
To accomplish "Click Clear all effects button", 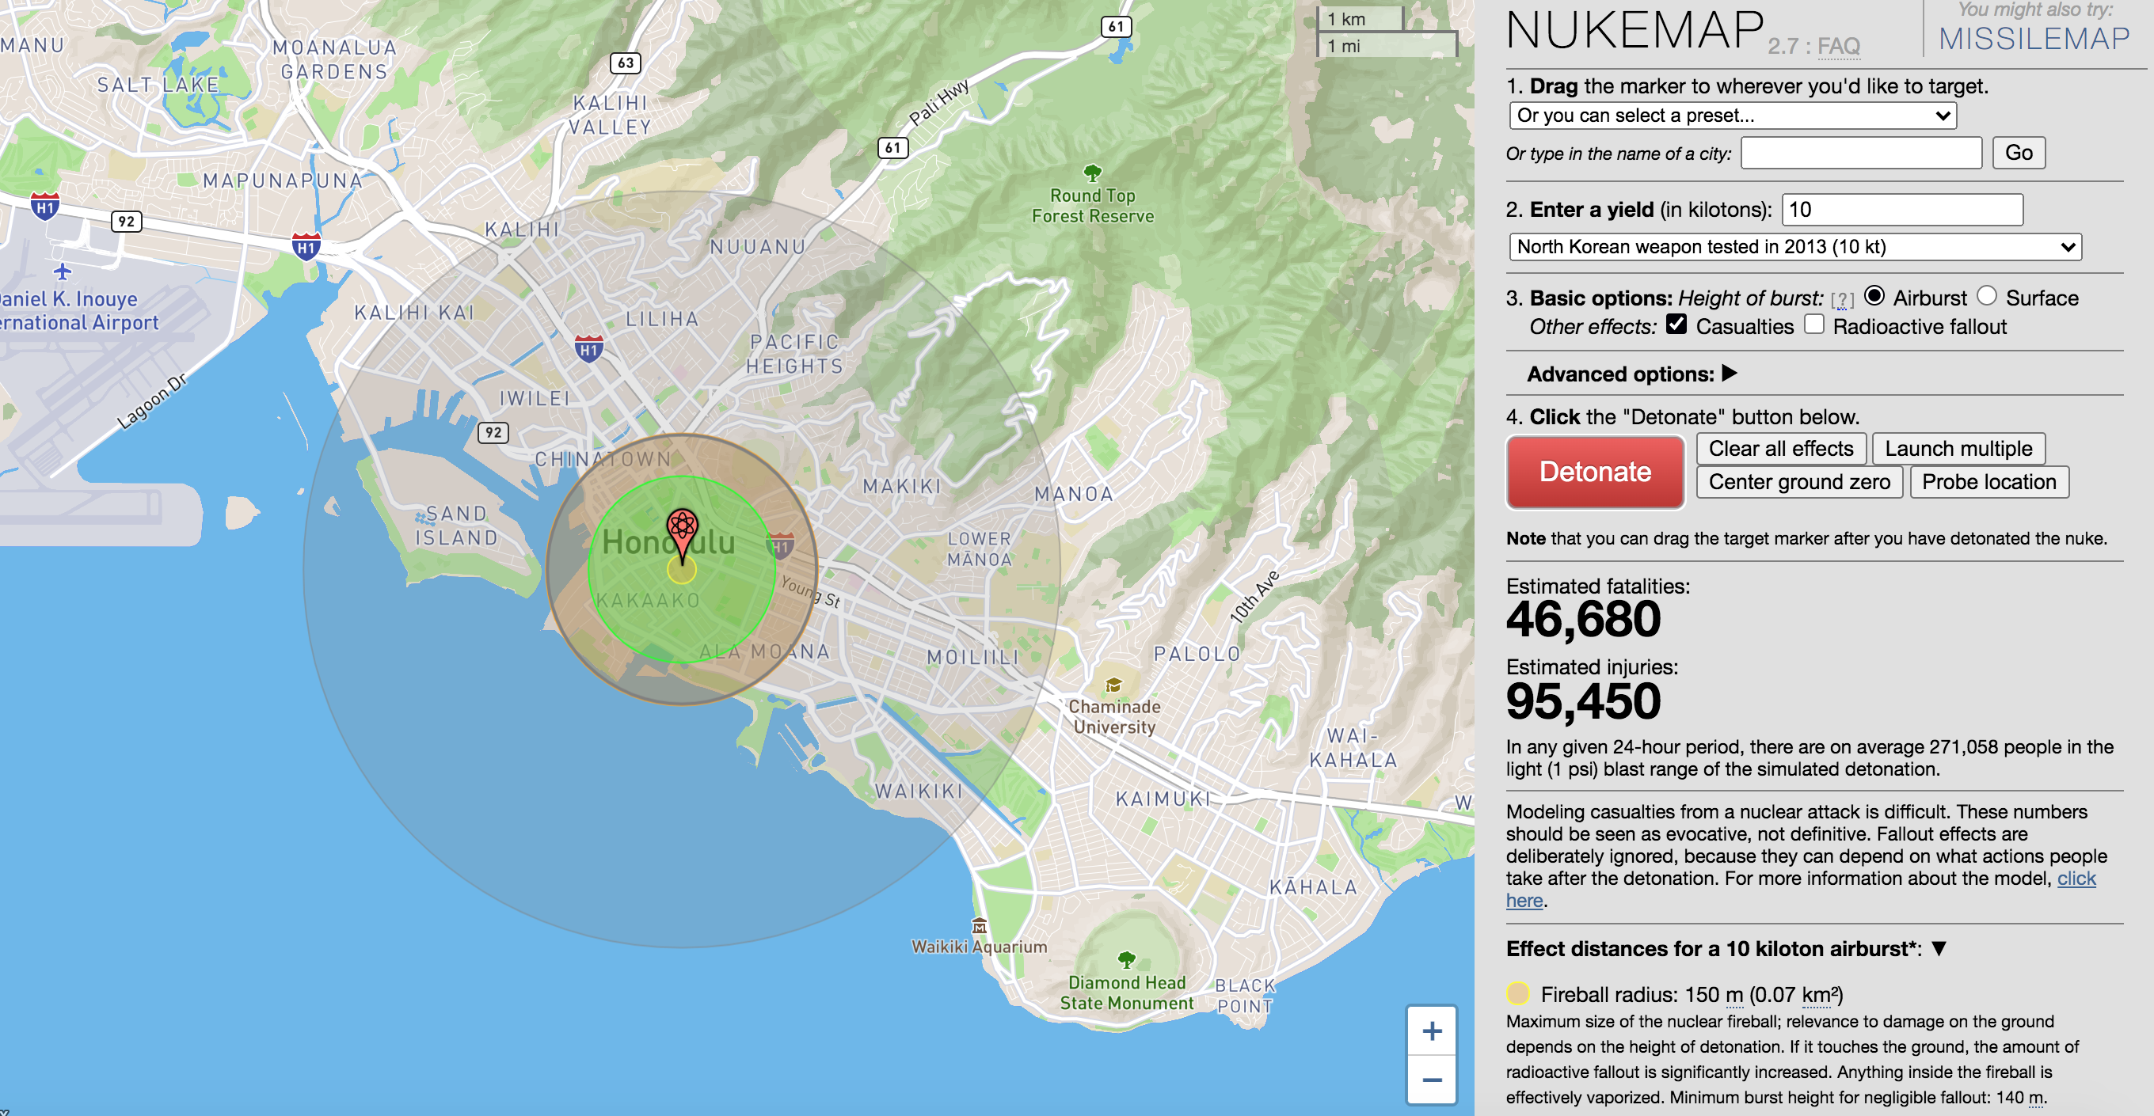I will [1780, 449].
